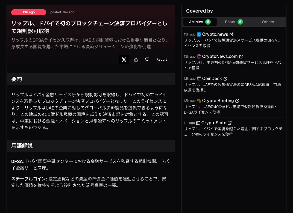293x213 pixels.
Task: Click the CryptoSlate favicon
Action: [x=199, y=123]
